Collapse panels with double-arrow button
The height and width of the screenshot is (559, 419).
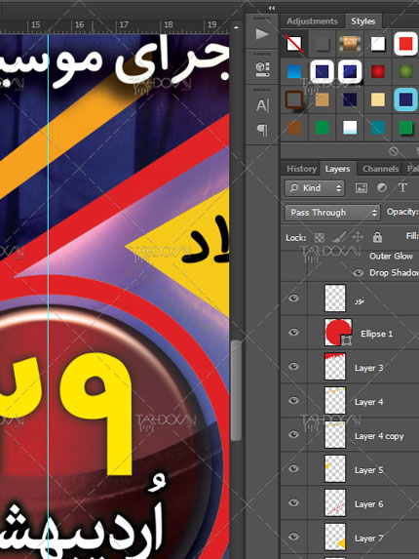272,8
